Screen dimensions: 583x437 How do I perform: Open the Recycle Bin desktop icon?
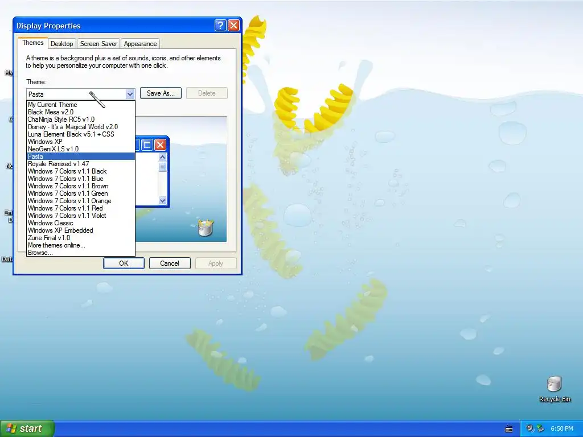coord(554,389)
